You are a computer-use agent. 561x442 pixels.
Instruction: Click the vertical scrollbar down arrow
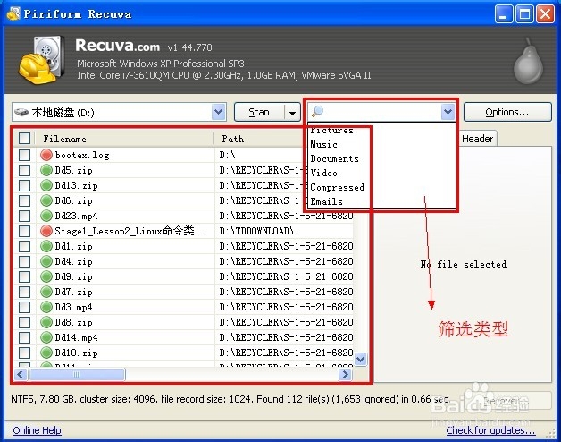(361, 359)
